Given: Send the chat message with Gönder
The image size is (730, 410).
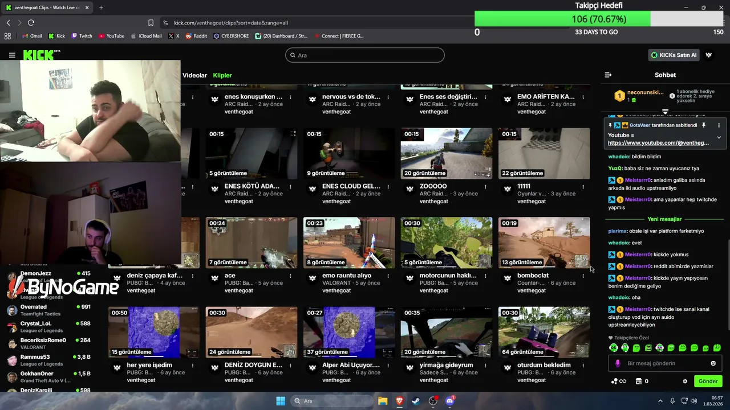Looking at the screenshot, I should (x=708, y=381).
